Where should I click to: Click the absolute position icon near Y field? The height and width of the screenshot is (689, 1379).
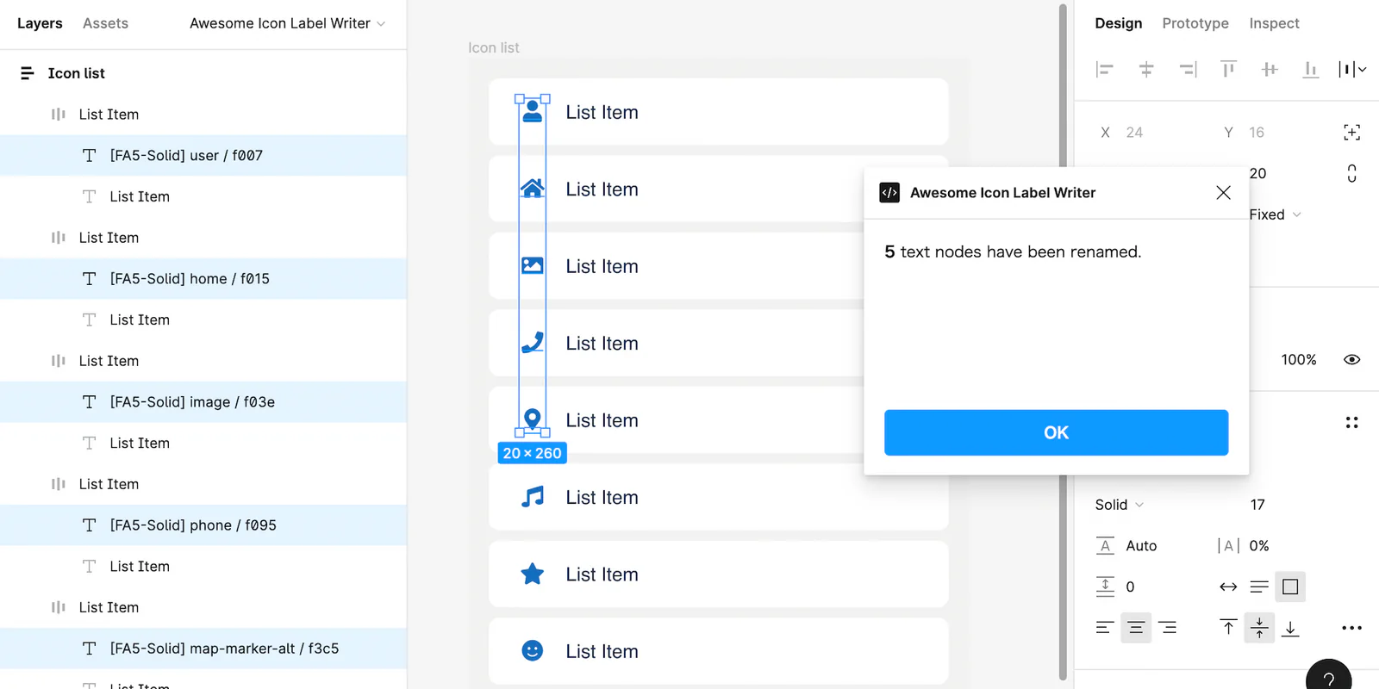pyautogui.click(x=1352, y=132)
